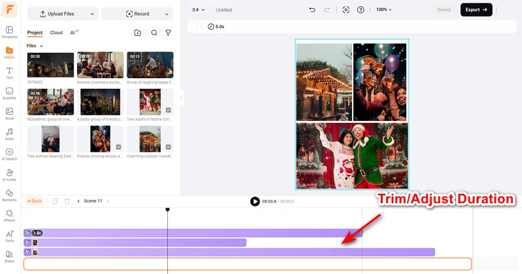522x274 pixels.
Task: Toggle checkmark on Two adults in festive thumbnail
Action: point(169,110)
